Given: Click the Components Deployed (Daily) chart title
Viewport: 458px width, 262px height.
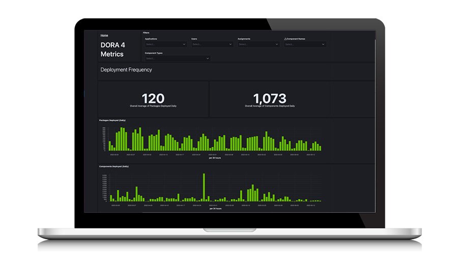Looking at the screenshot, I should [x=114, y=166].
